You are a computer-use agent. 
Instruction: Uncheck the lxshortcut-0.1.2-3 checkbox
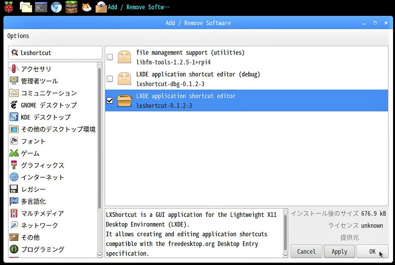pos(110,100)
